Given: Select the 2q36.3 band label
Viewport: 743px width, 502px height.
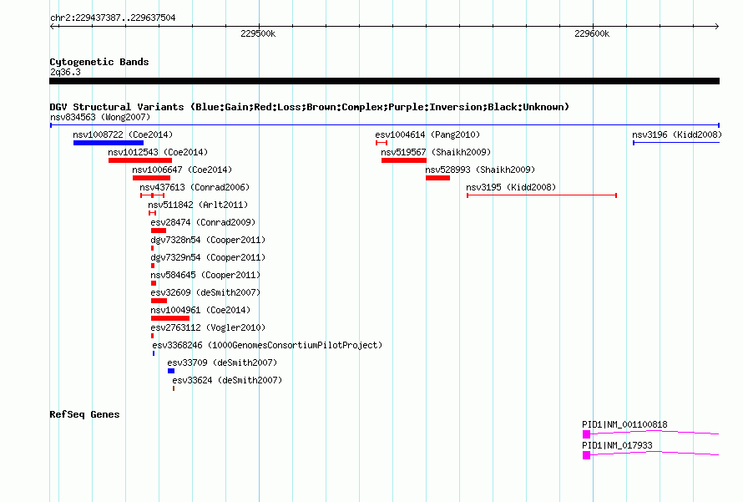Looking at the screenshot, I should [65, 72].
